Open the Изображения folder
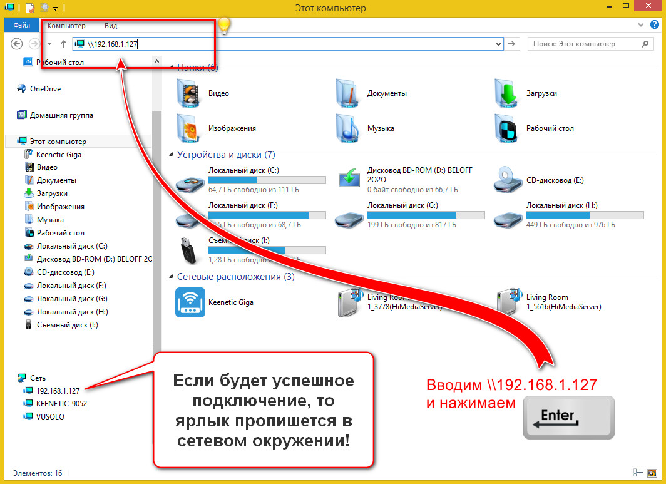This screenshot has height=484, width=666. 216,128
